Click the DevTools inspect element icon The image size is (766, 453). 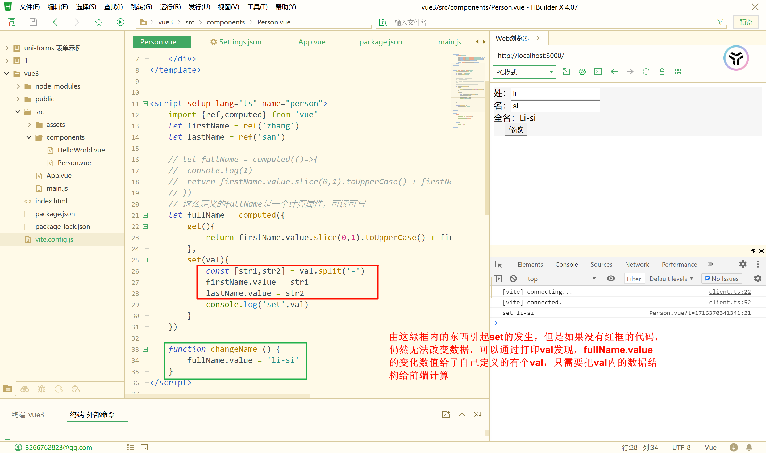(x=498, y=264)
